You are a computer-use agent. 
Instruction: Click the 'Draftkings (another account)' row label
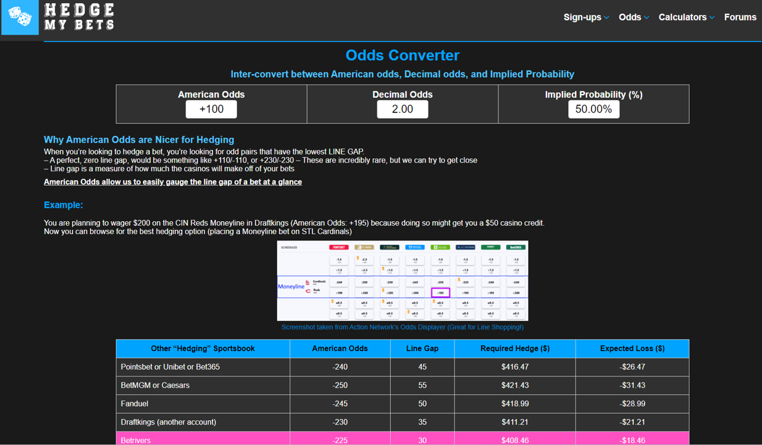[169, 422]
